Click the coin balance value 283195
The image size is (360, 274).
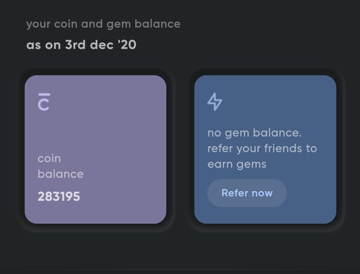59,196
